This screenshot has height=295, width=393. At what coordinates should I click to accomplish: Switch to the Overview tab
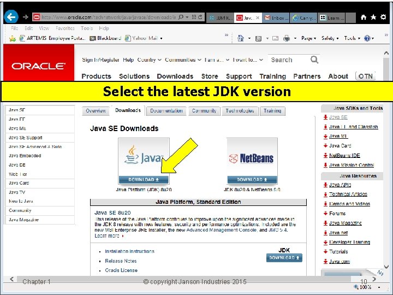(x=96, y=111)
